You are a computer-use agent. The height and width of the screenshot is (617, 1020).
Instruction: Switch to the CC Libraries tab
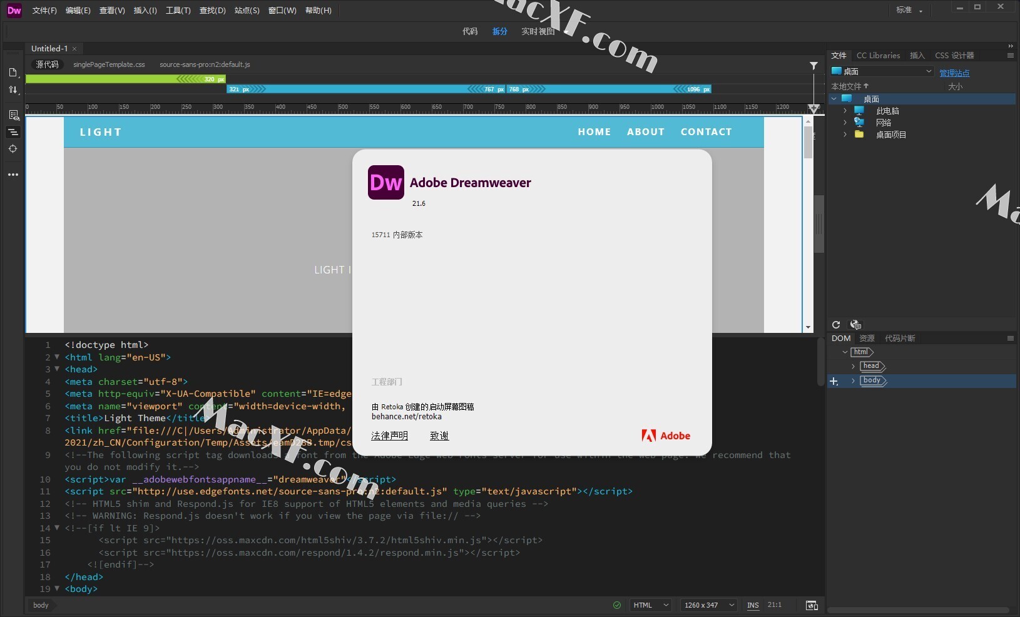click(x=878, y=56)
